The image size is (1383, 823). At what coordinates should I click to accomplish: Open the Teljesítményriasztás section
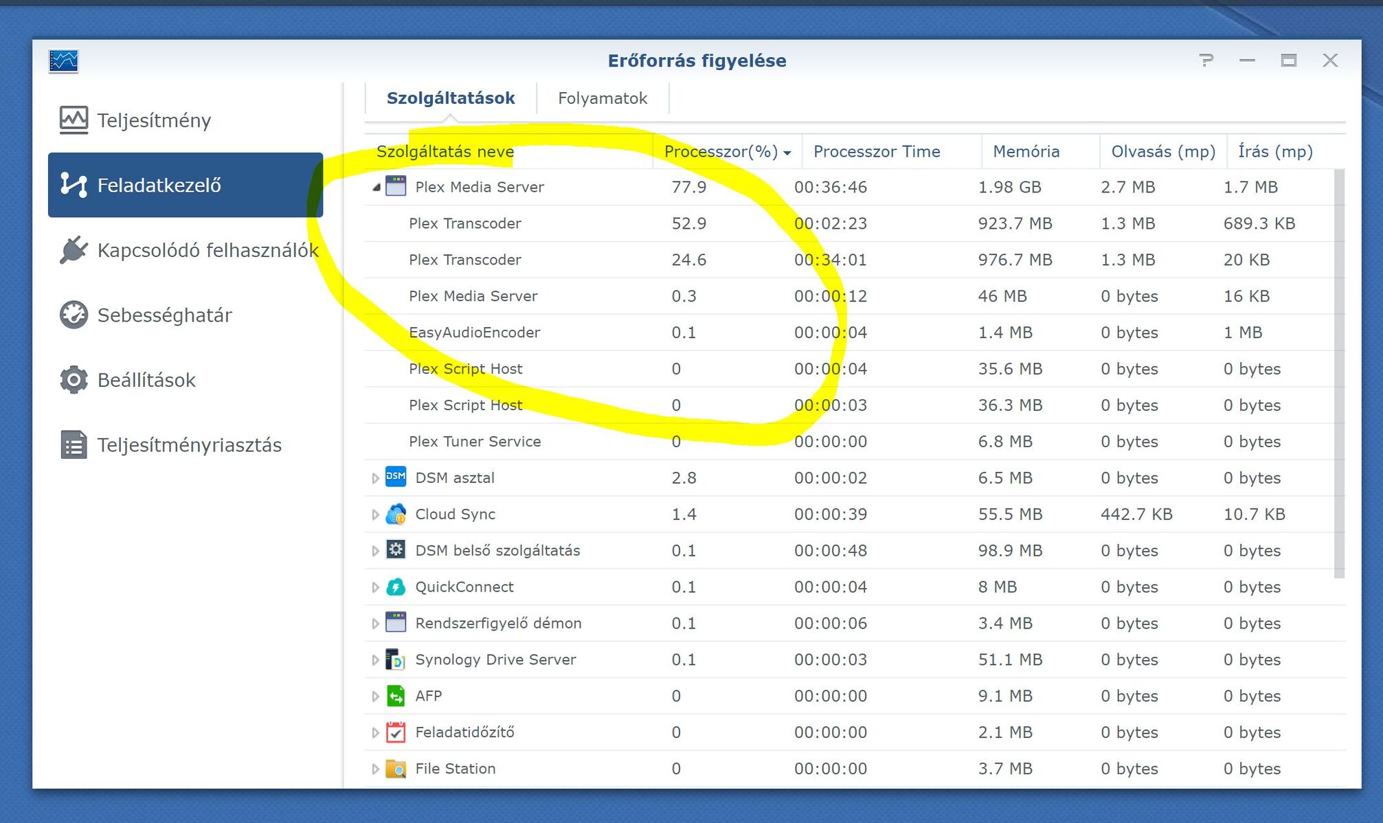point(185,444)
